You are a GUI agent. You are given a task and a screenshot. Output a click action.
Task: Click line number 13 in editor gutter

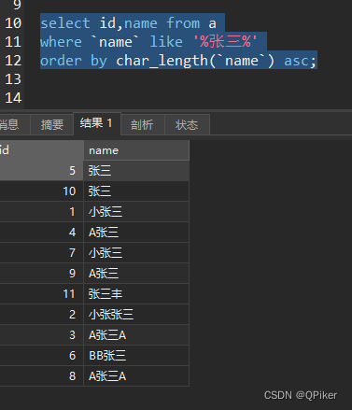click(13, 79)
